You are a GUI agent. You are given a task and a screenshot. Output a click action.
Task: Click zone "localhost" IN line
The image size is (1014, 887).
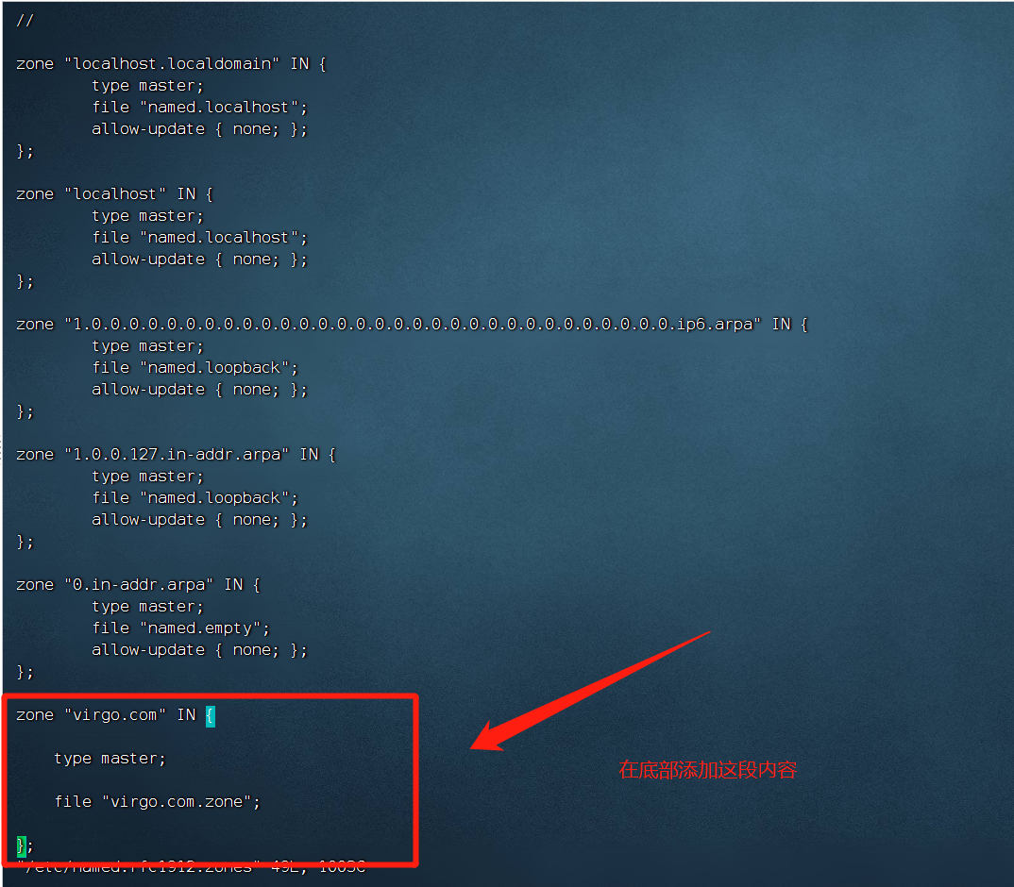(x=114, y=194)
